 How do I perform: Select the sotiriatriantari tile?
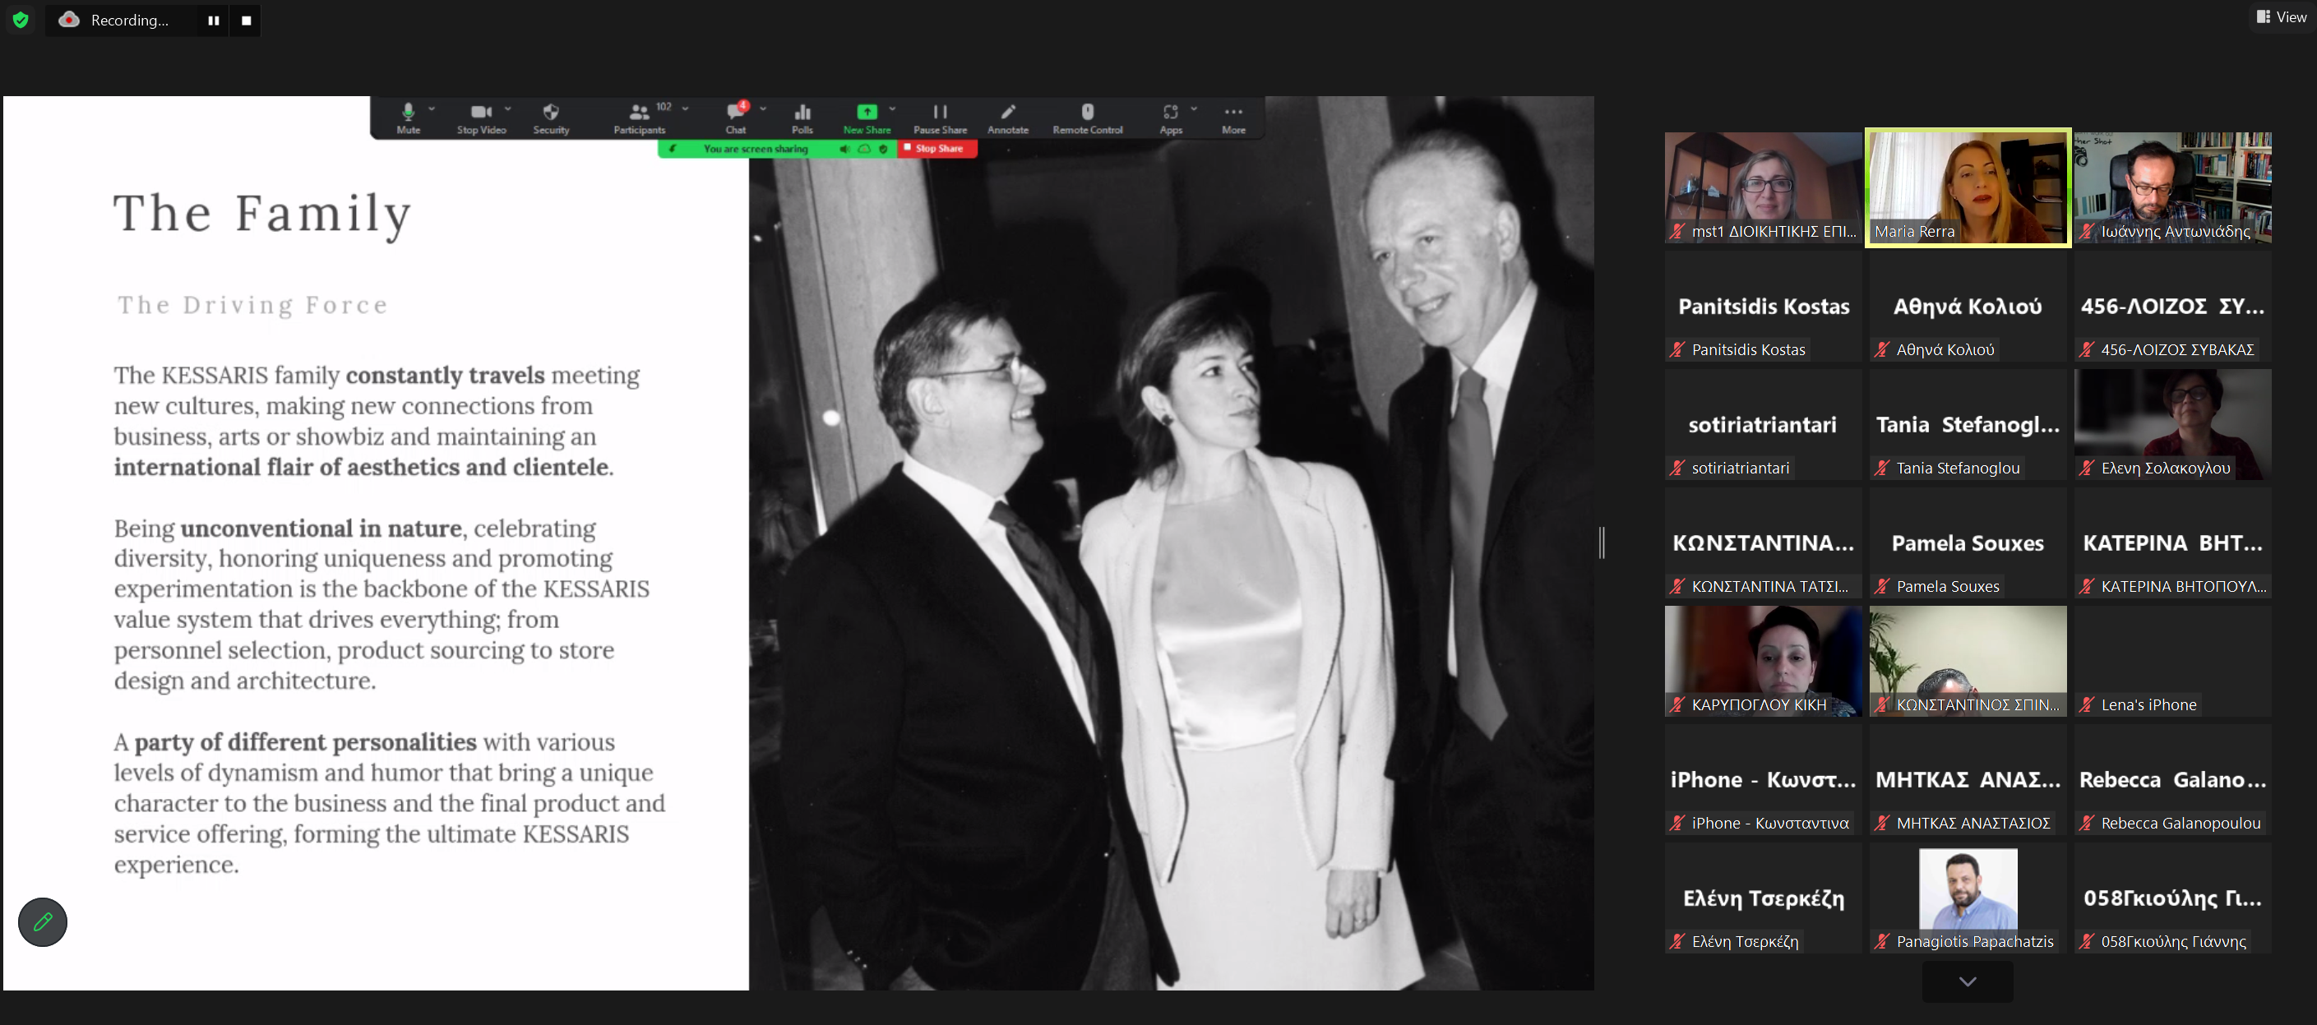(1763, 424)
